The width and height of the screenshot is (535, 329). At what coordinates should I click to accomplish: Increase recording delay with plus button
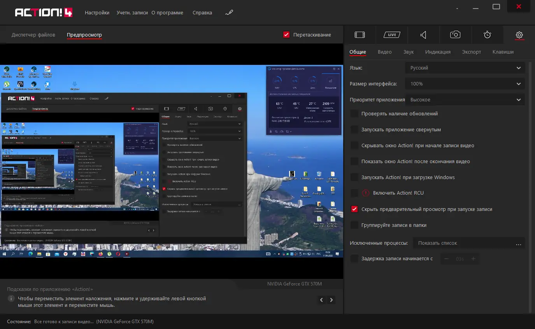(473, 259)
